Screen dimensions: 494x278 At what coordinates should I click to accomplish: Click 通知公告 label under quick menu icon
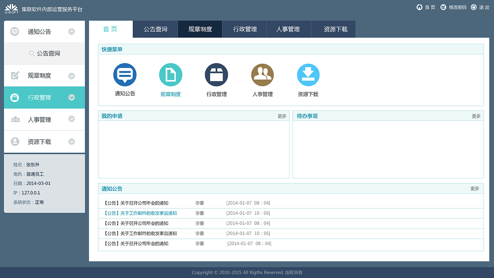[x=125, y=93]
